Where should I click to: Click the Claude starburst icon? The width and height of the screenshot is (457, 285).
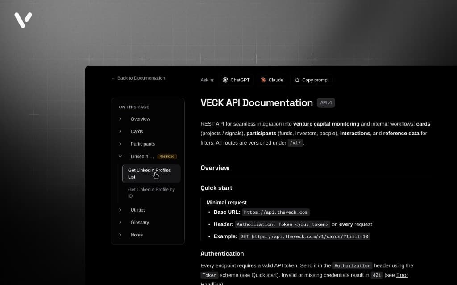click(x=263, y=80)
